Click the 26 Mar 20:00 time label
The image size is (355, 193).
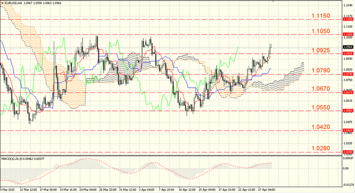click(108, 190)
